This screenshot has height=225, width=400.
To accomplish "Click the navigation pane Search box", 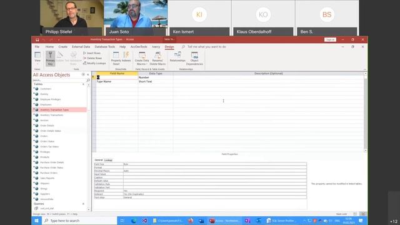I will (x=59, y=80).
